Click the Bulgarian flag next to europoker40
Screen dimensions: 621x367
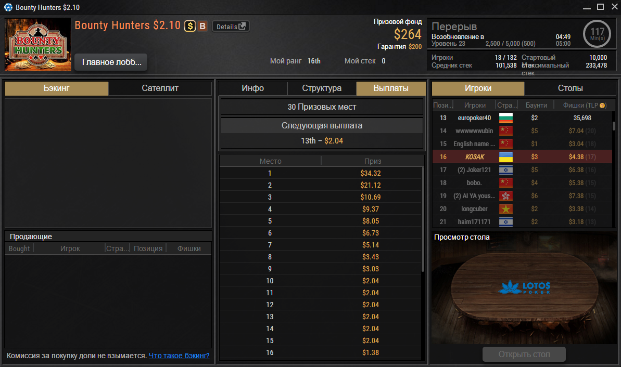pyautogui.click(x=506, y=118)
